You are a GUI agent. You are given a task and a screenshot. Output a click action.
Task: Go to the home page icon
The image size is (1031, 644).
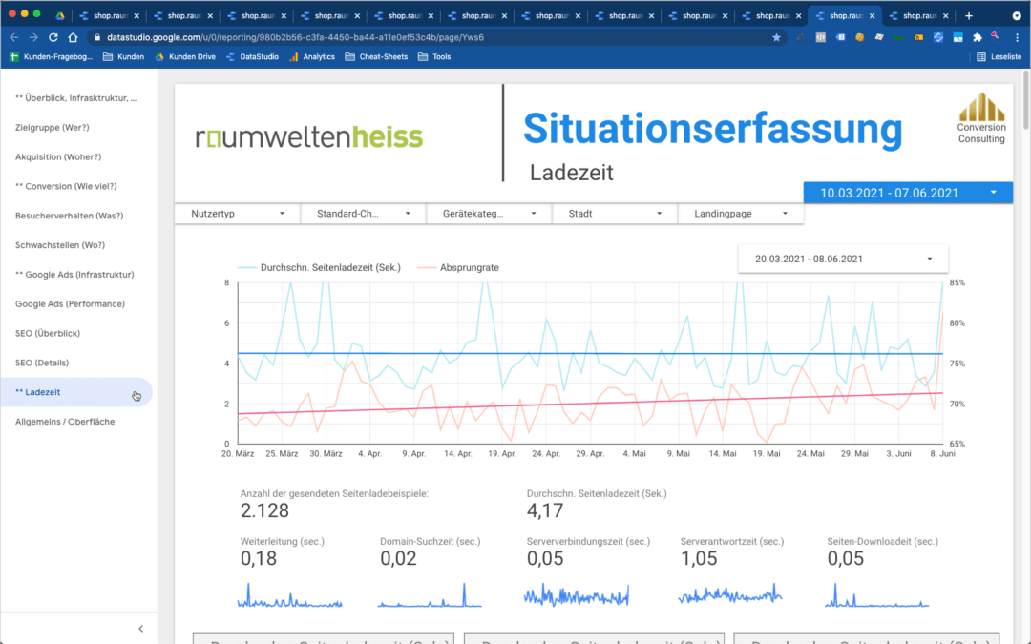[74, 37]
